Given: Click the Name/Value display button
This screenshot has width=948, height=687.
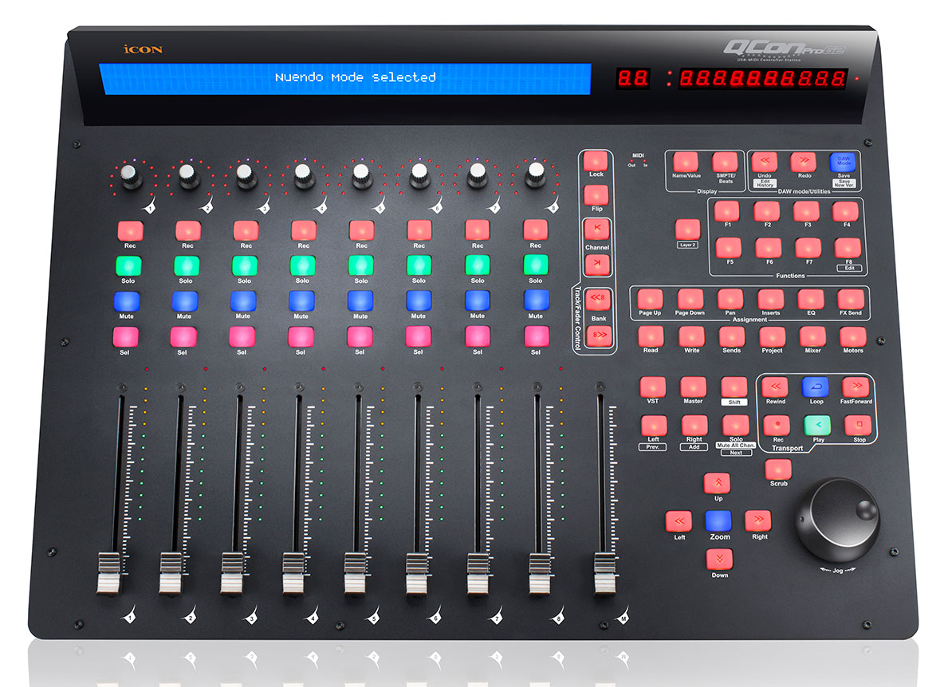Looking at the screenshot, I should (686, 162).
